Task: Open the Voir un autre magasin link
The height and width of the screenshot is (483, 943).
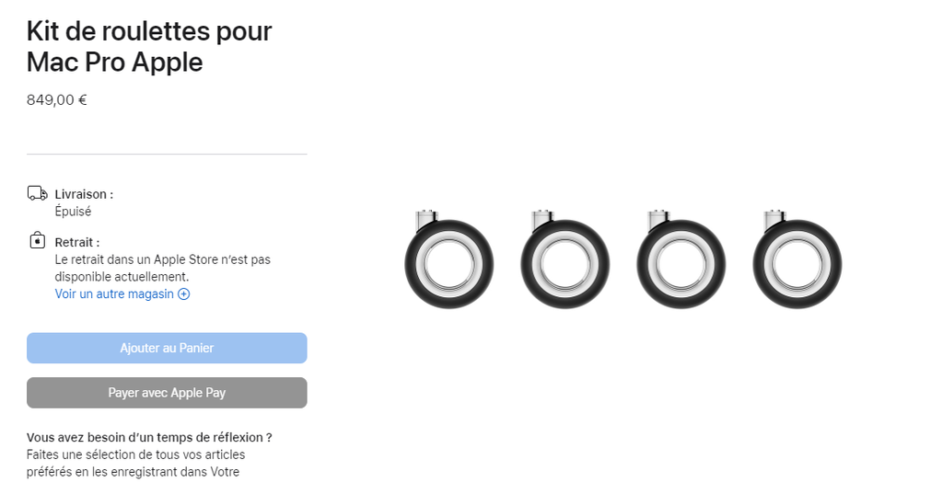Action: click(114, 294)
